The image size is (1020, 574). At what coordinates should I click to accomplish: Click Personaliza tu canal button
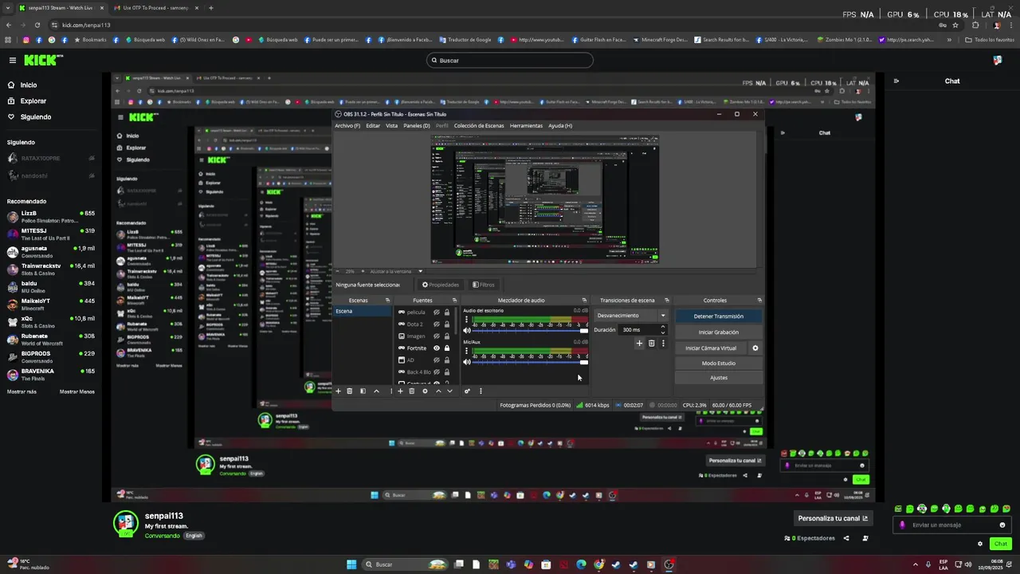point(833,518)
